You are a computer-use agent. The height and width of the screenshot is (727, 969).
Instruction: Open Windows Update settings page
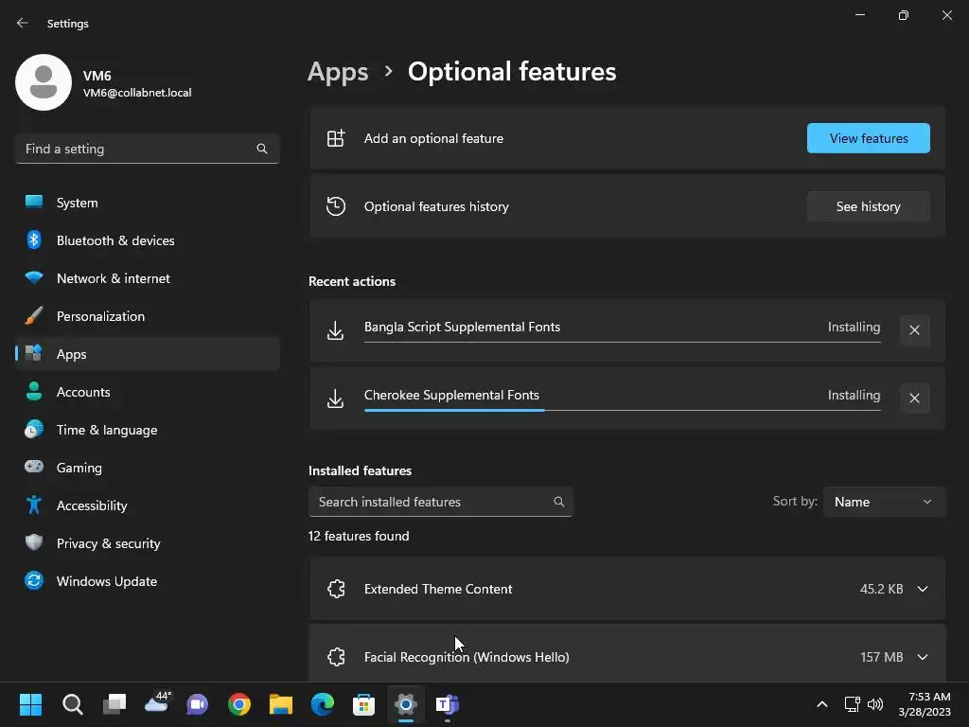click(x=107, y=581)
